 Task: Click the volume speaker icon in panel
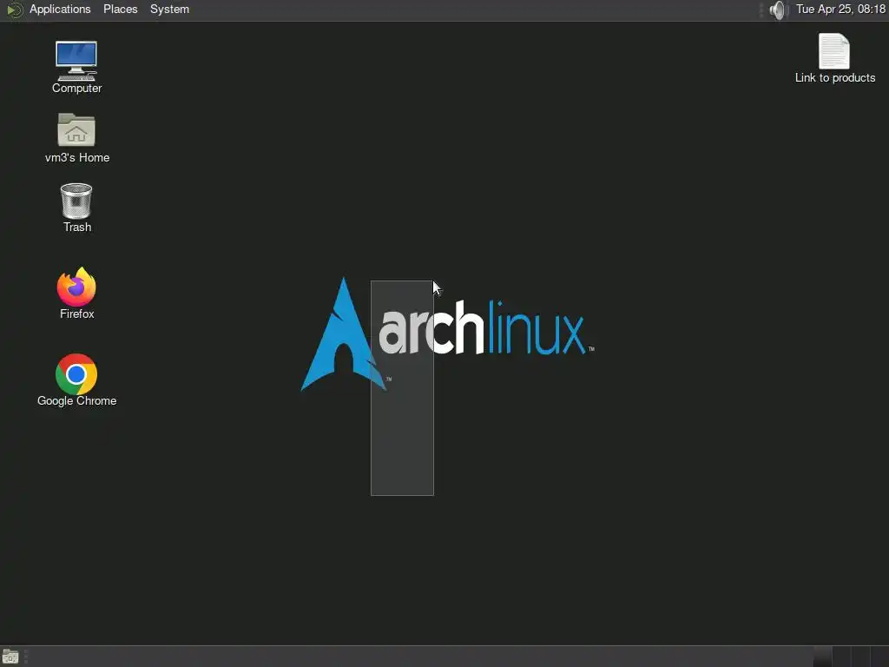779,10
